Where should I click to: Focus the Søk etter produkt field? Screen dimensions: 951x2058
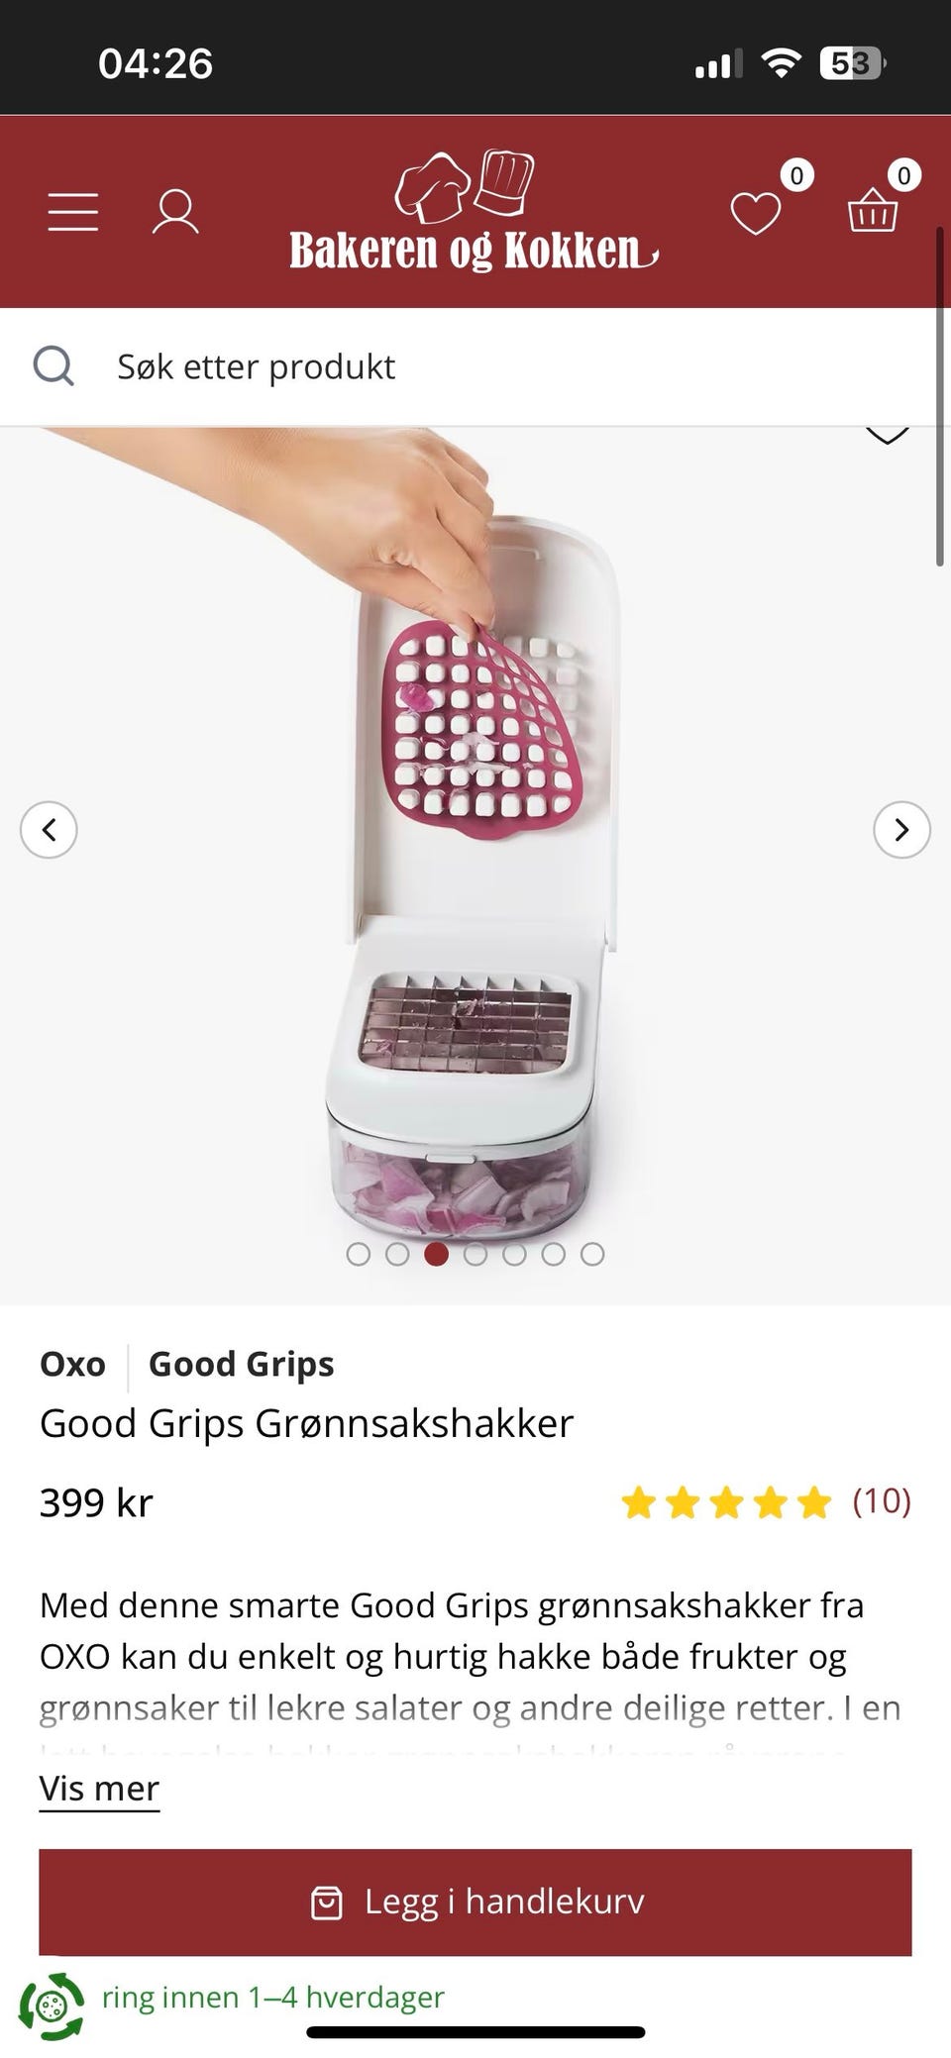(475, 366)
